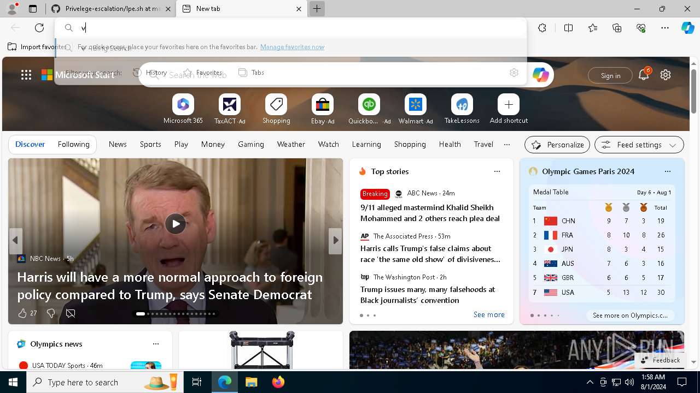Expand more feed categories ellipsis
700x393 pixels.
point(507,145)
